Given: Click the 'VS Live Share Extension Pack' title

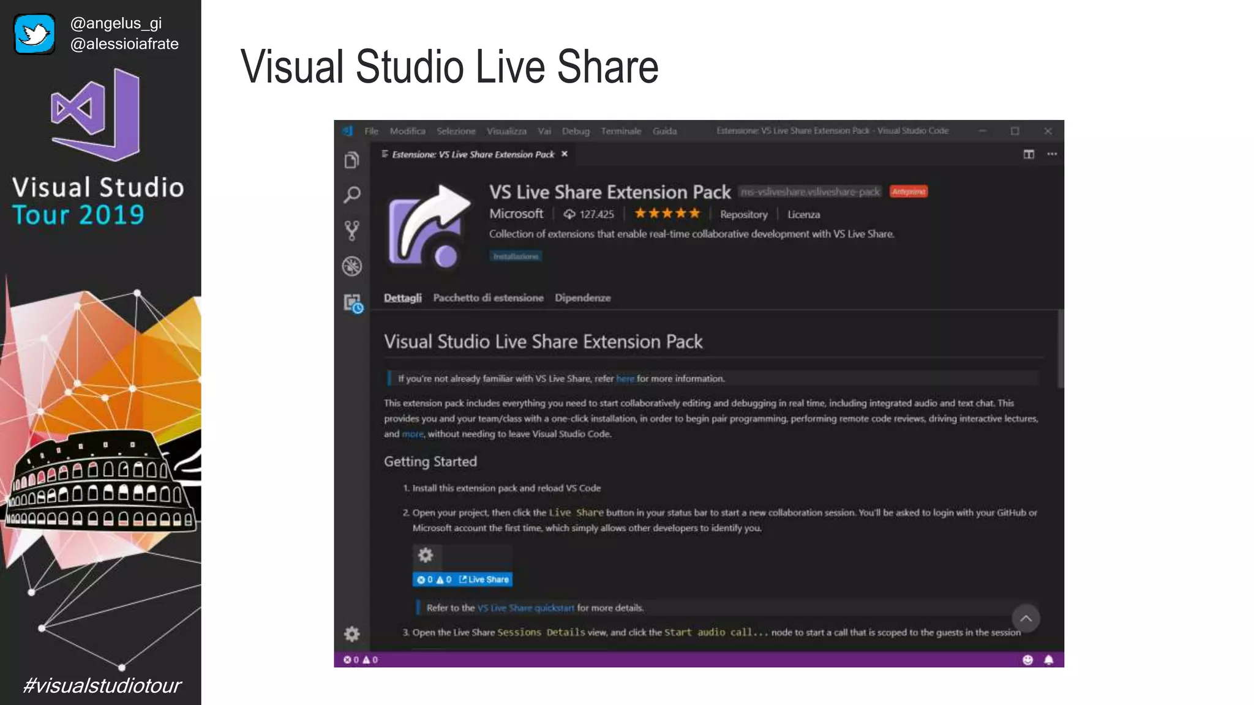Looking at the screenshot, I should pyautogui.click(x=610, y=192).
